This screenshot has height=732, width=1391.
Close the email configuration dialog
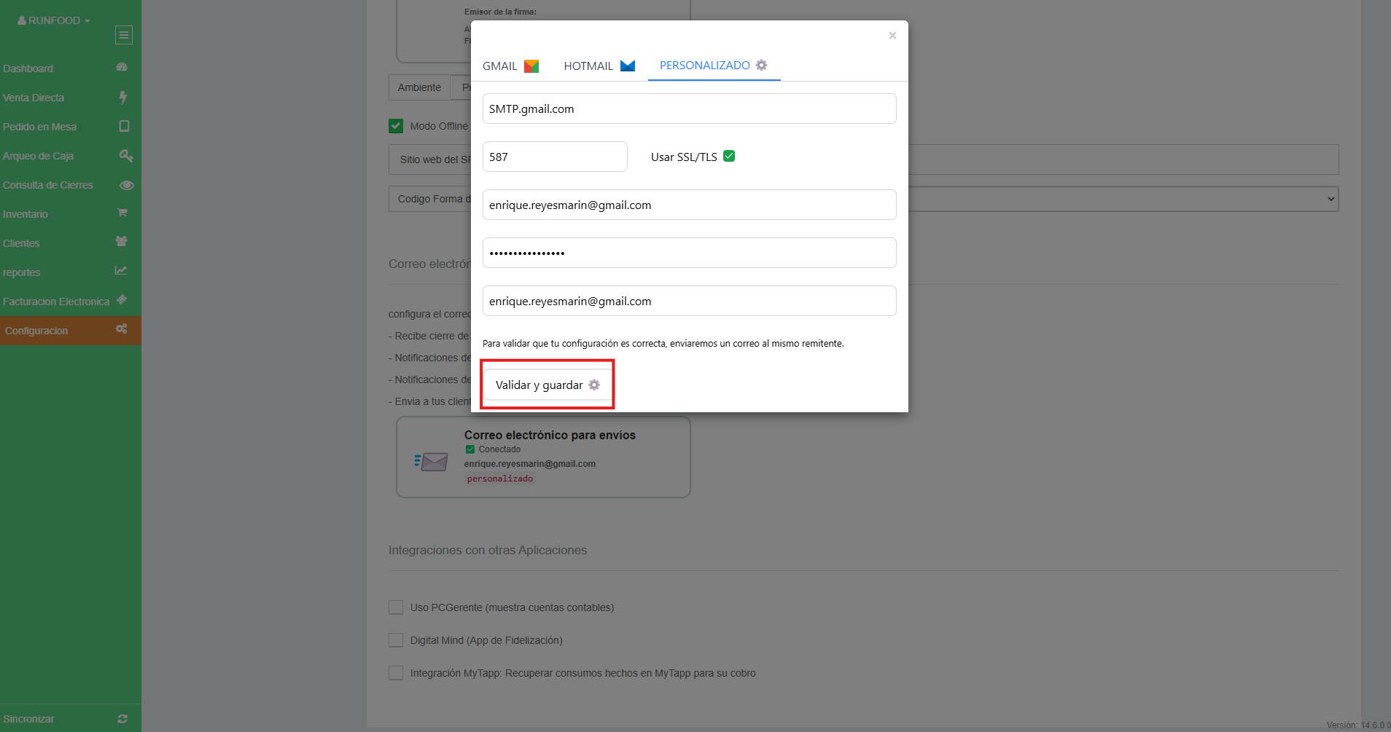[892, 36]
